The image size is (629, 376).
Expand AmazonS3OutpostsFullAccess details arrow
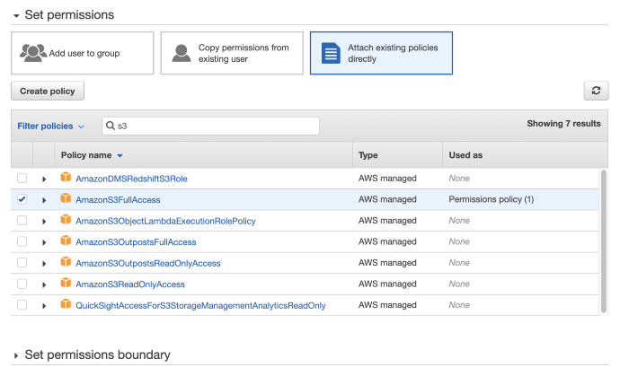pyautogui.click(x=44, y=242)
